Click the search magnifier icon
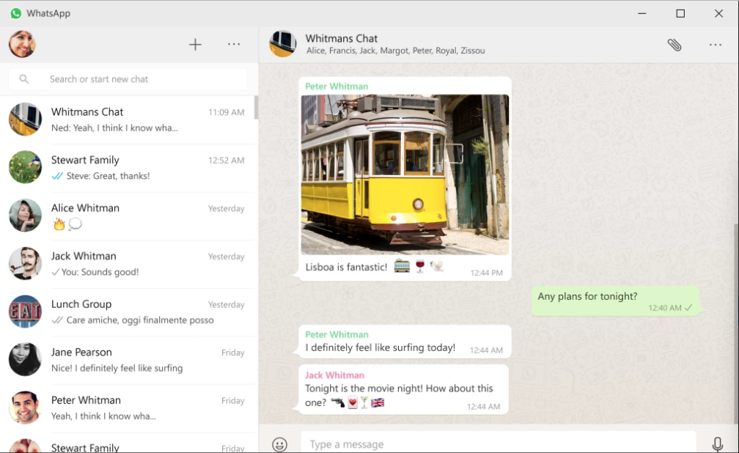 coord(24,79)
